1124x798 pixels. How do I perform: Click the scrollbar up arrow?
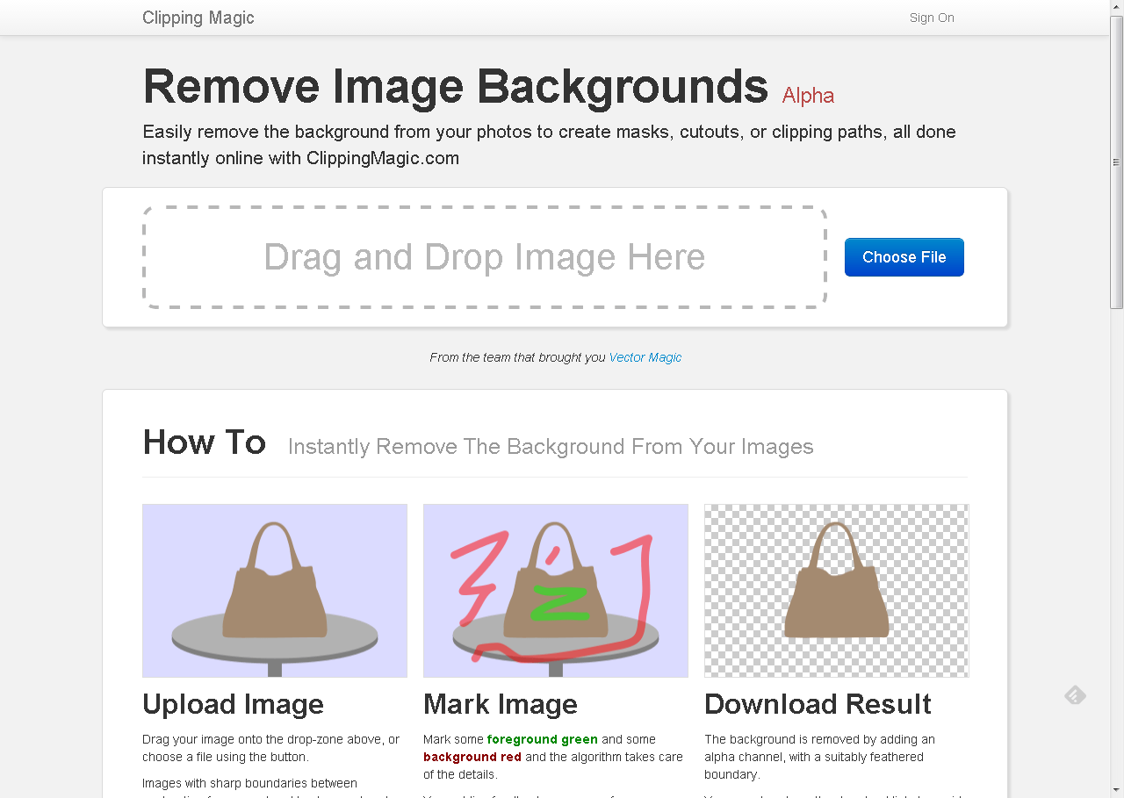[x=1115, y=7]
